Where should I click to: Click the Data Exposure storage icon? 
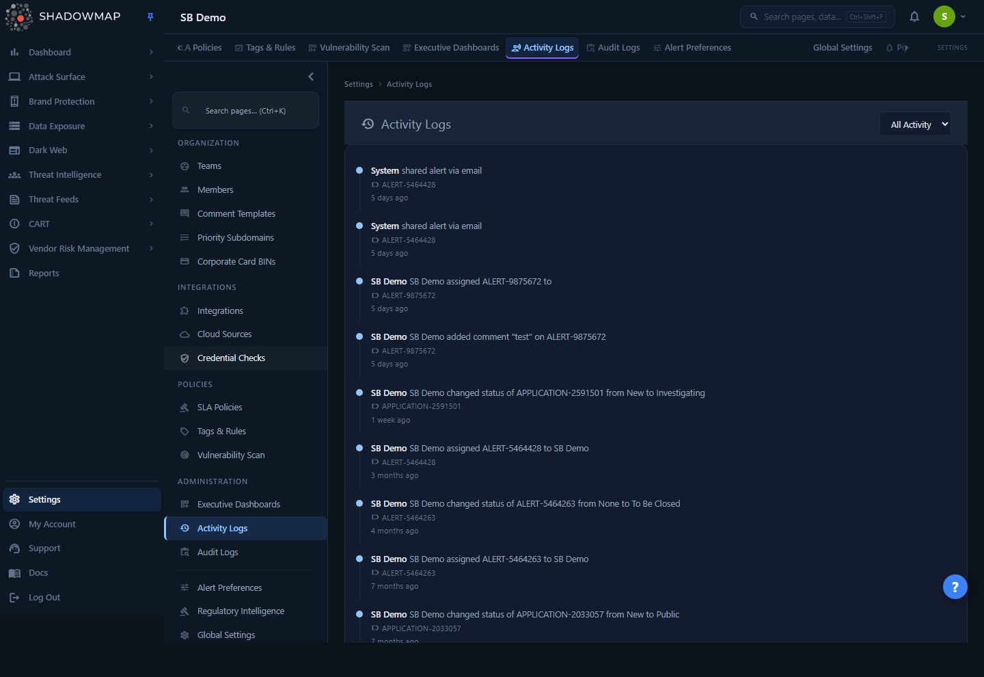click(x=14, y=126)
